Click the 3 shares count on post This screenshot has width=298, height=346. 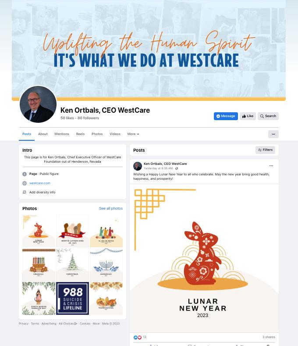269,337
